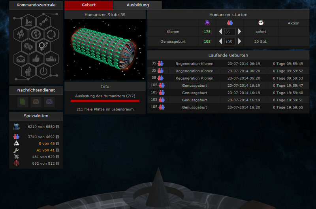The height and width of the screenshot is (209, 316).
Task: Click 'sofort' duration text
Action: tap(261, 32)
